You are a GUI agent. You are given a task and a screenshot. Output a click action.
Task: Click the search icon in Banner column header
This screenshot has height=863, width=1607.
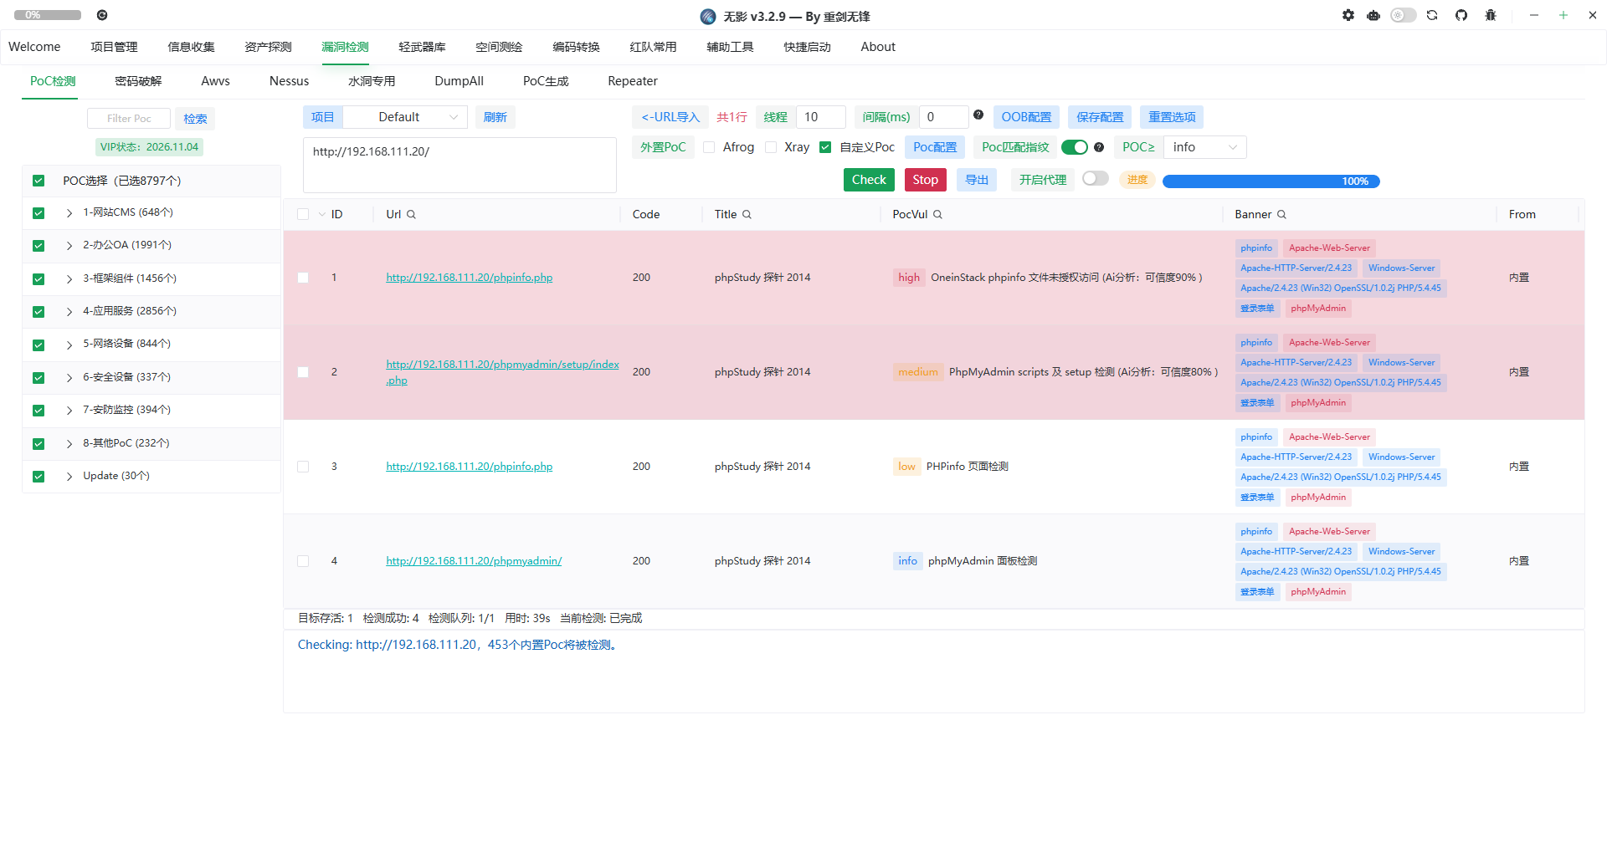[1281, 215]
